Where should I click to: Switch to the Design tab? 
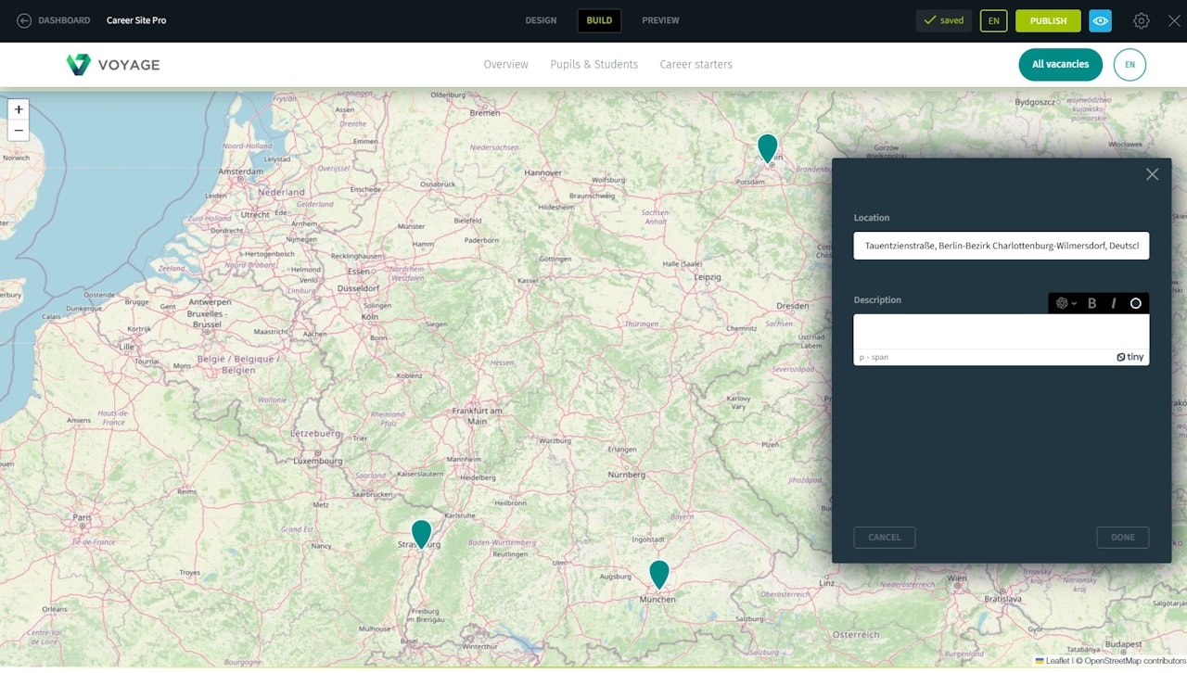(x=541, y=20)
